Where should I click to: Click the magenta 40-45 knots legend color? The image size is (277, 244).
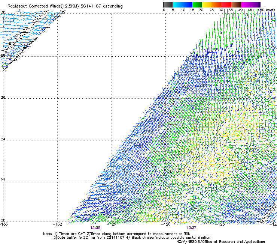pyautogui.click(x=246, y=5)
